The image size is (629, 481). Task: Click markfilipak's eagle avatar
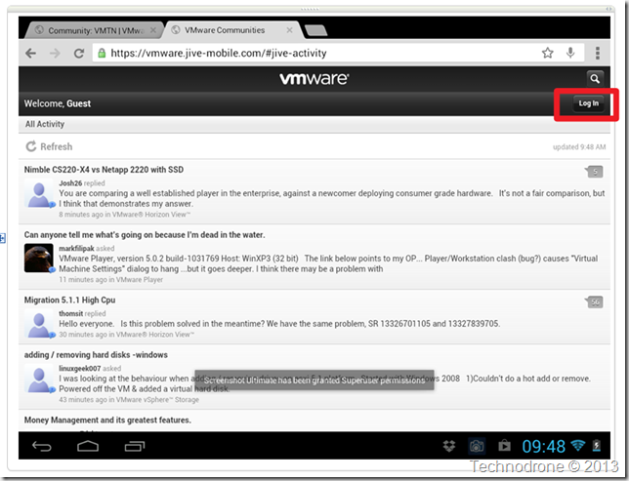[39, 259]
